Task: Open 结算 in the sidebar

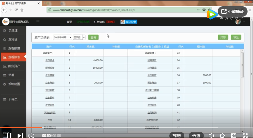Action: (13, 75)
